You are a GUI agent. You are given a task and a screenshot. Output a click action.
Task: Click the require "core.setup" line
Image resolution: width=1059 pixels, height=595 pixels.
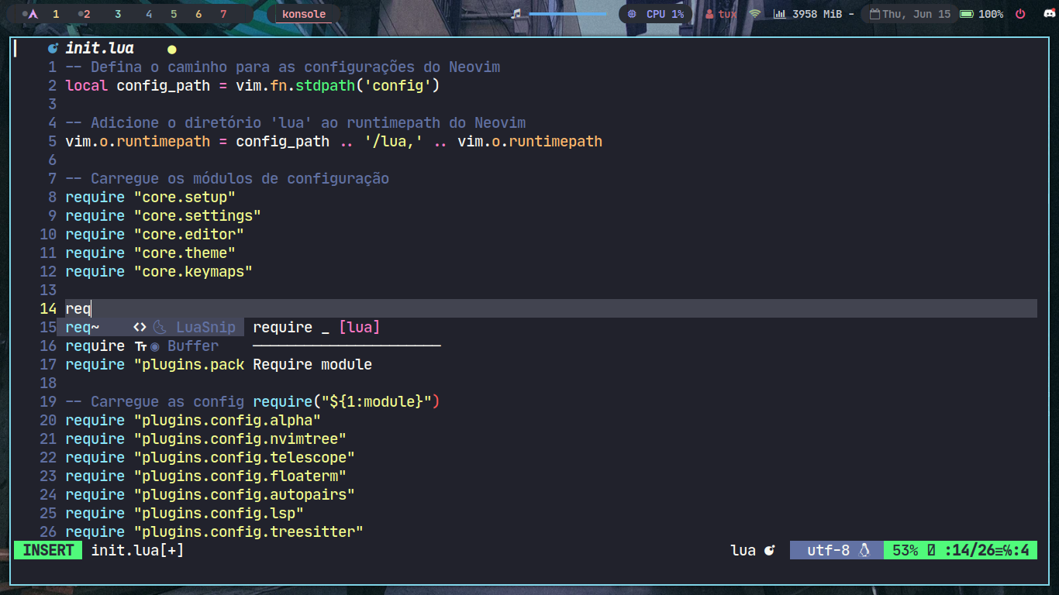(150, 197)
